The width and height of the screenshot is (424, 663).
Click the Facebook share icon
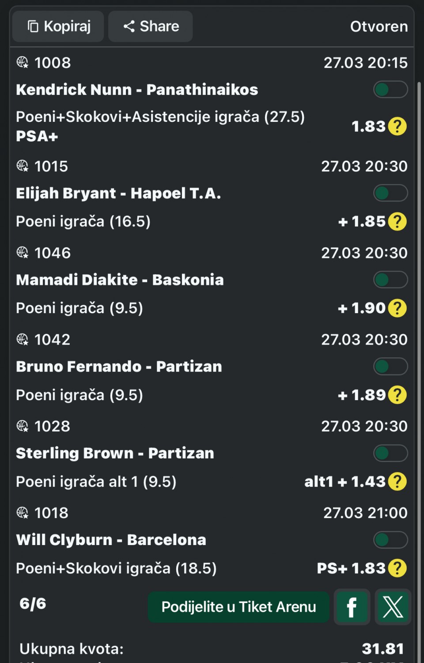pyautogui.click(x=352, y=607)
